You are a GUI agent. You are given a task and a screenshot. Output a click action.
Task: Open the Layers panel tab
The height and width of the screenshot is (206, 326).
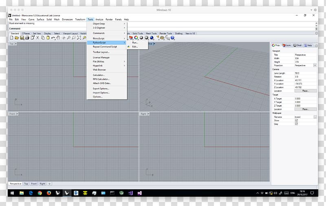(x=287, y=45)
